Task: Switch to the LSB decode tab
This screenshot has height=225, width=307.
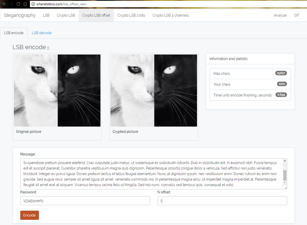Action: coord(41,33)
